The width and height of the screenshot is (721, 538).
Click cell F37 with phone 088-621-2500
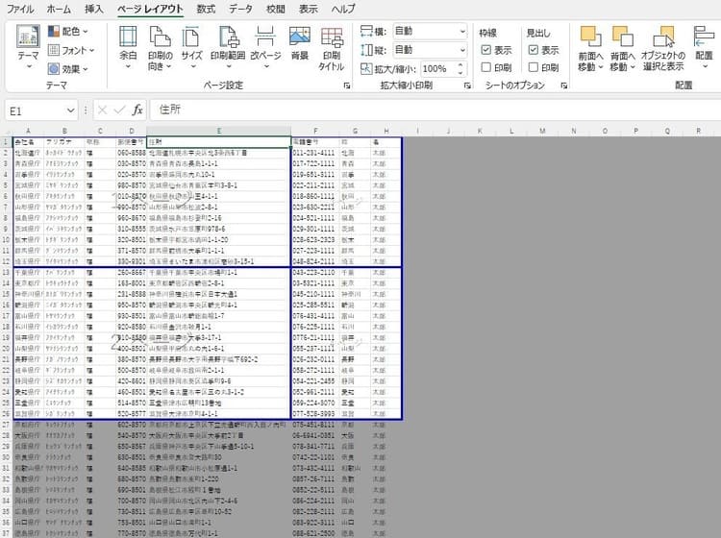click(315, 533)
